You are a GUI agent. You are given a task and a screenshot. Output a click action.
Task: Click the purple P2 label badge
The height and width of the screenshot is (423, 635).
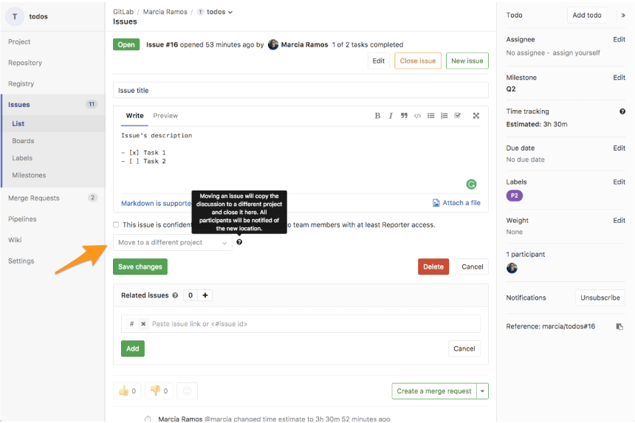[x=515, y=196]
